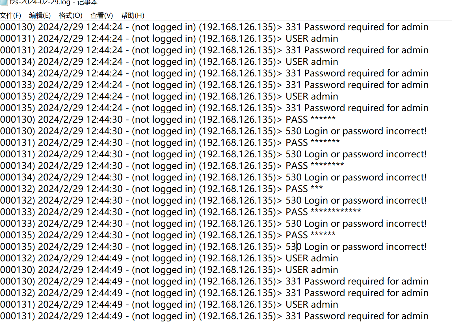Click the title text fzs-2024-02-29.log
This screenshot has height=322, width=452.
coord(40,3)
